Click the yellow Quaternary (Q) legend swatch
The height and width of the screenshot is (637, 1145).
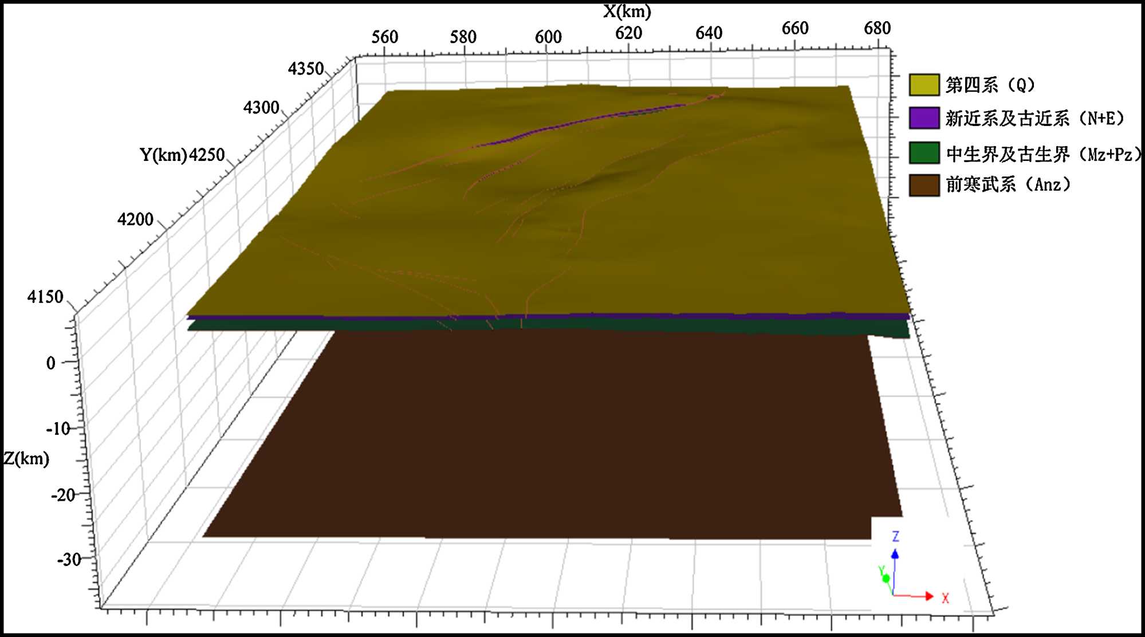[924, 85]
